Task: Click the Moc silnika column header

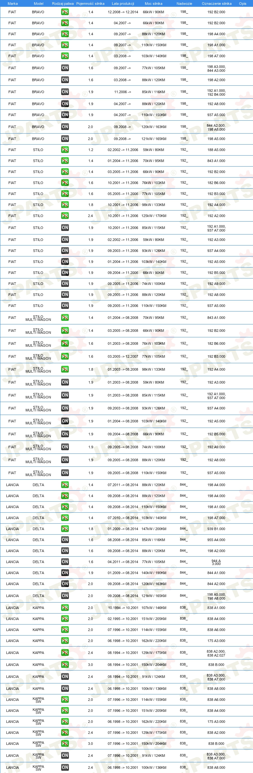Action: click(x=154, y=4)
